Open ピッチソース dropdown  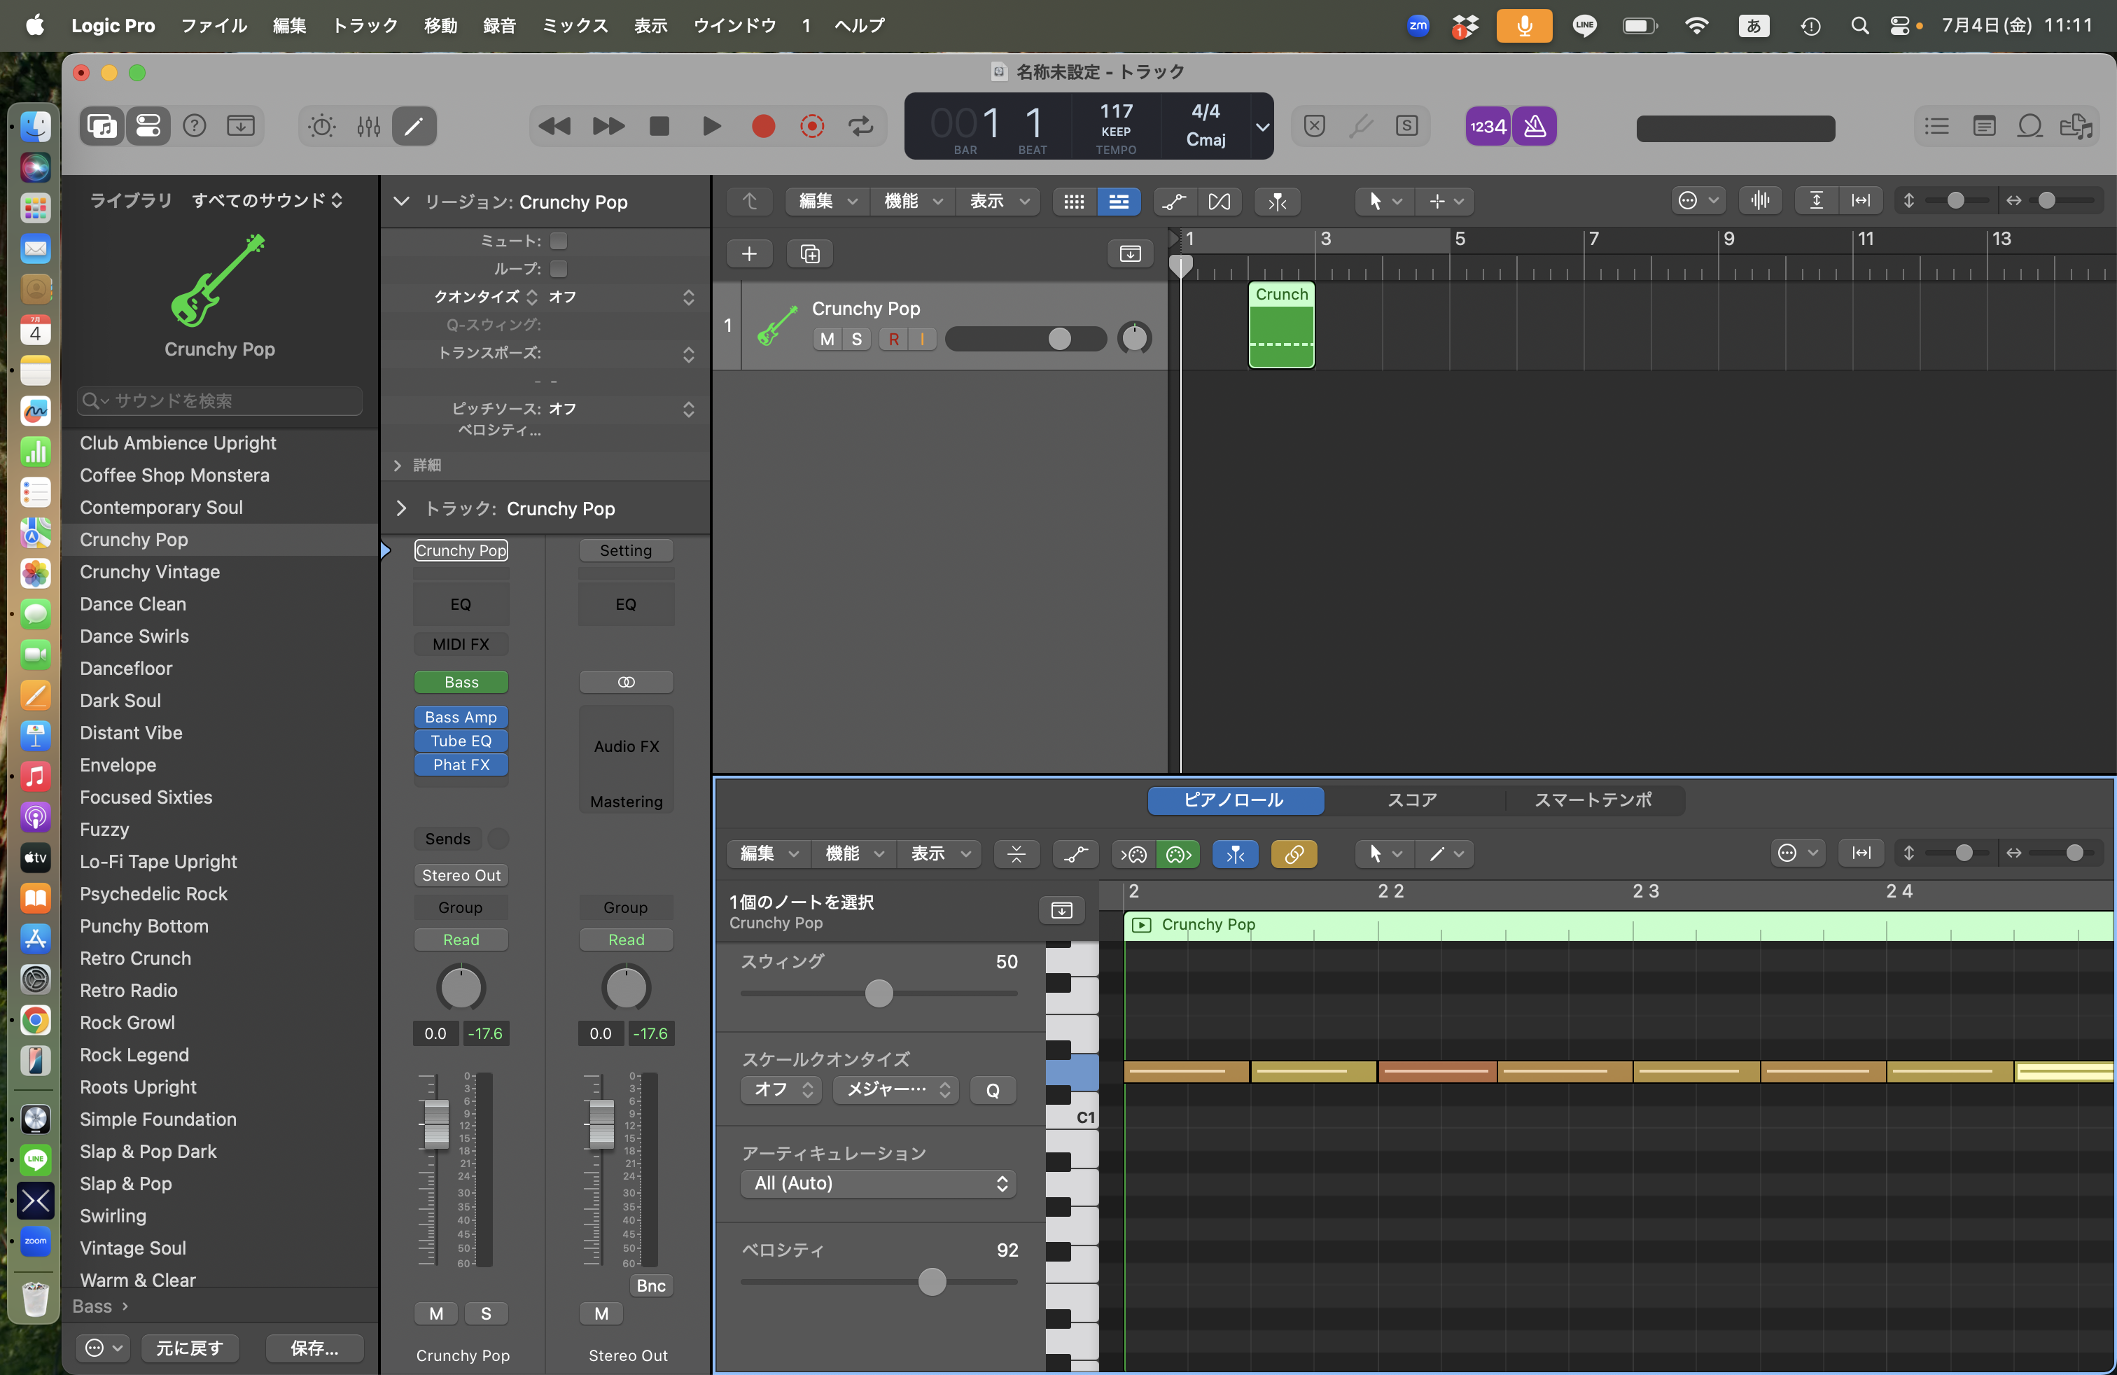tap(622, 409)
